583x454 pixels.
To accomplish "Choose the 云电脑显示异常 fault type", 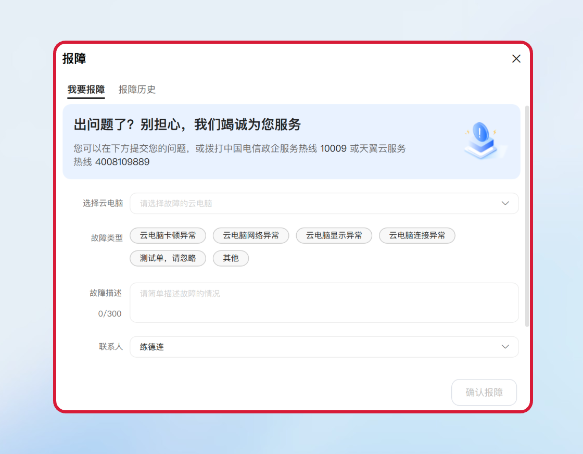I will (x=334, y=235).
